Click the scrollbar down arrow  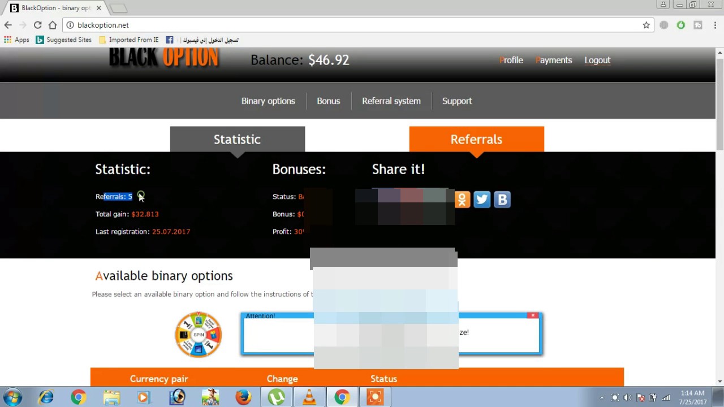pyautogui.click(x=719, y=382)
